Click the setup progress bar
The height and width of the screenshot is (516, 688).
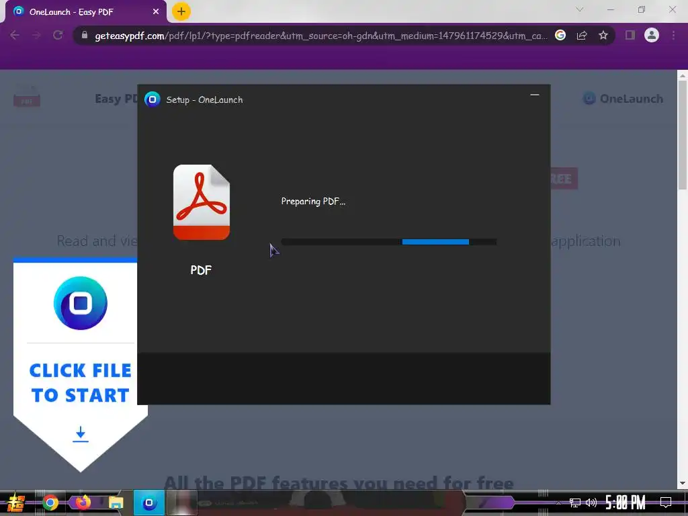(x=389, y=242)
